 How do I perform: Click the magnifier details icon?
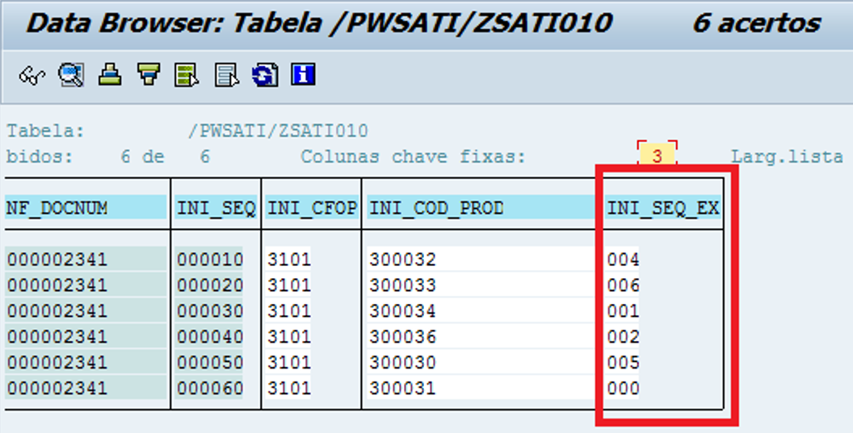point(70,76)
